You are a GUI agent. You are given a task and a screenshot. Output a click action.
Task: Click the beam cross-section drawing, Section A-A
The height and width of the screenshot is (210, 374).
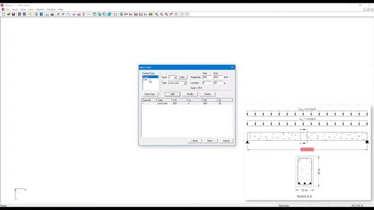(304, 171)
